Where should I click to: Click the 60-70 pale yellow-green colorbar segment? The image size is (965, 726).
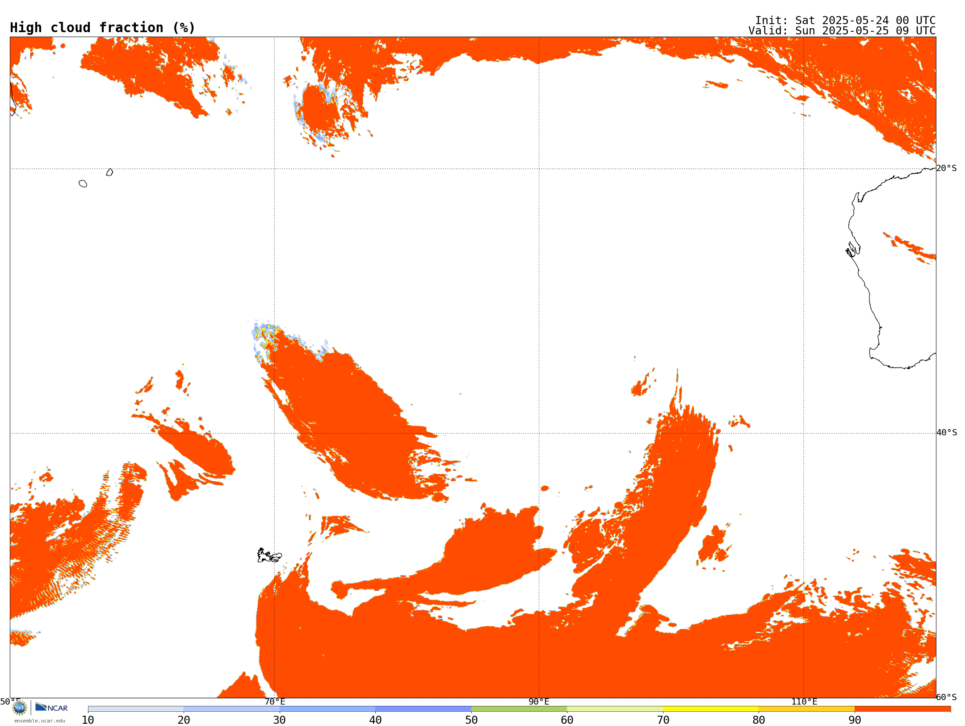615,709
